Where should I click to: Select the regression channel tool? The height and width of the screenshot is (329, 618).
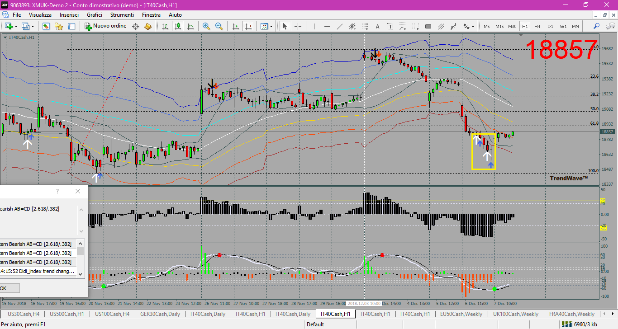(x=453, y=26)
